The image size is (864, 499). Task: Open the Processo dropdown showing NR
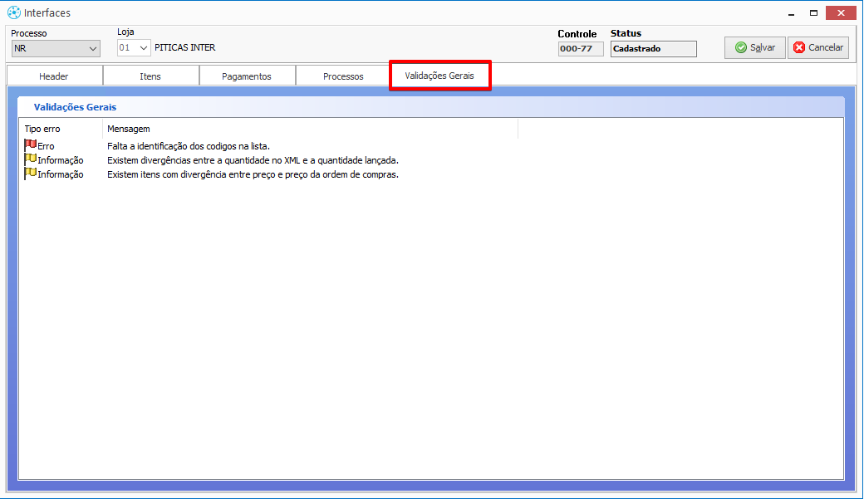(x=56, y=48)
